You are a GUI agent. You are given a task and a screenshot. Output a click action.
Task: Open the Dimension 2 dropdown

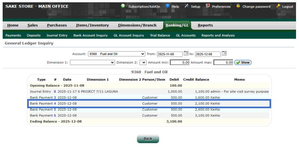143,62
